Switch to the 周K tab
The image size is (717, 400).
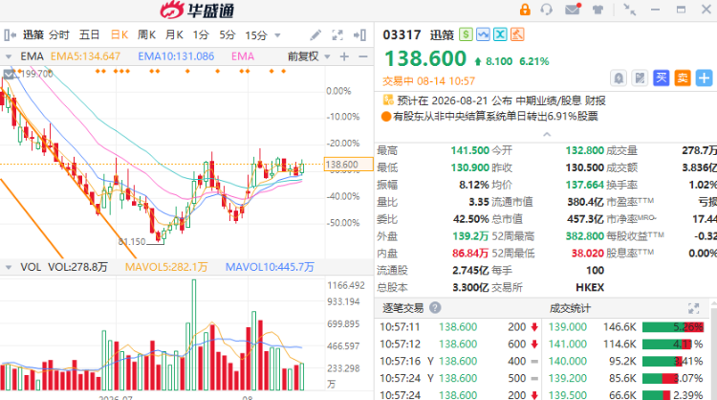[147, 34]
